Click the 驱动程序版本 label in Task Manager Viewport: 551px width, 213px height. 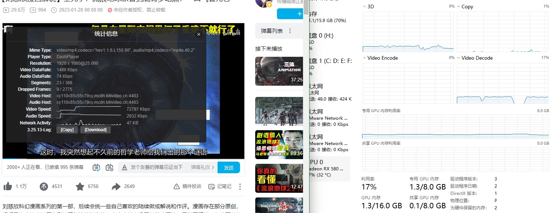coord(464,179)
